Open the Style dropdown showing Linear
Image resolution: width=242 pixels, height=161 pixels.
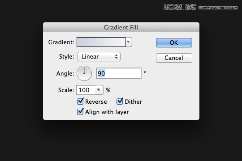click(x=99, y=56)
